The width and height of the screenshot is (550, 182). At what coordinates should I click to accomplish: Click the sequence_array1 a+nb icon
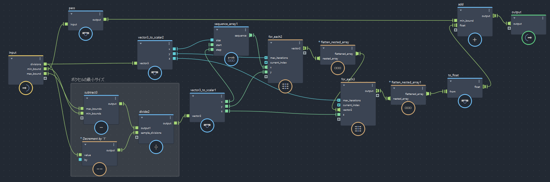coord(231,59)
